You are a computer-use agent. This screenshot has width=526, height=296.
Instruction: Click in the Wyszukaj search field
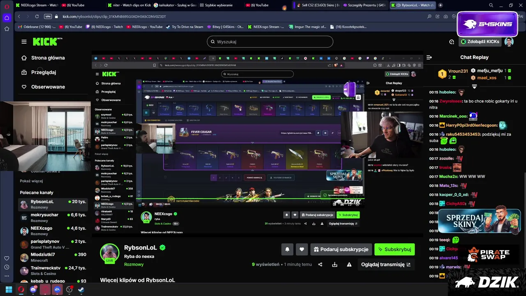click(x=270, y=42)
